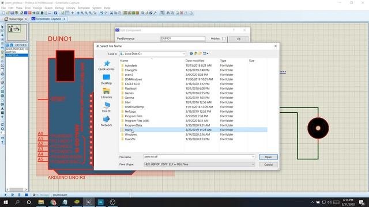Select This PC in the places bar
369x207 pixels.
106,108
